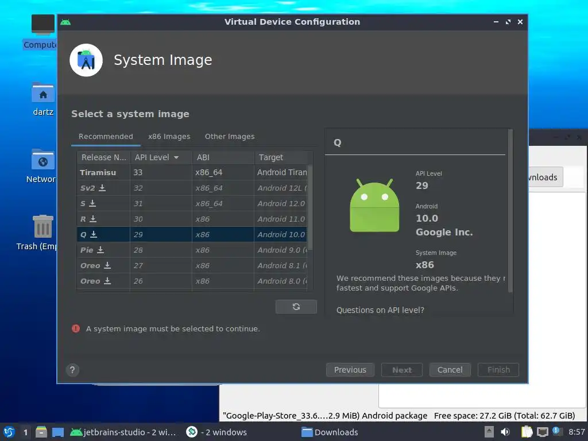This screenshot has width=588, height=441.
Task: Download the Pie system image
Action: 100,250
